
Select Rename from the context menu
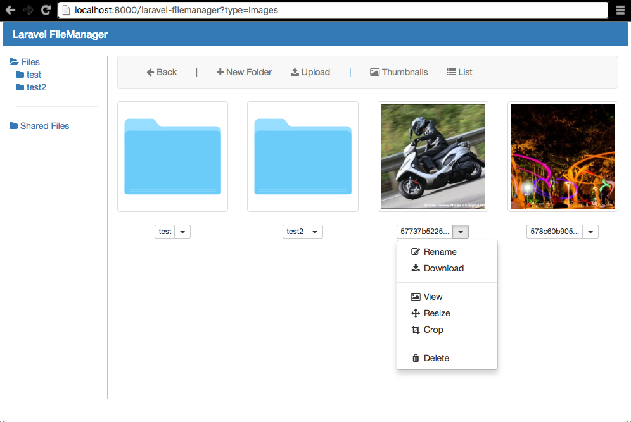point(440,252)
